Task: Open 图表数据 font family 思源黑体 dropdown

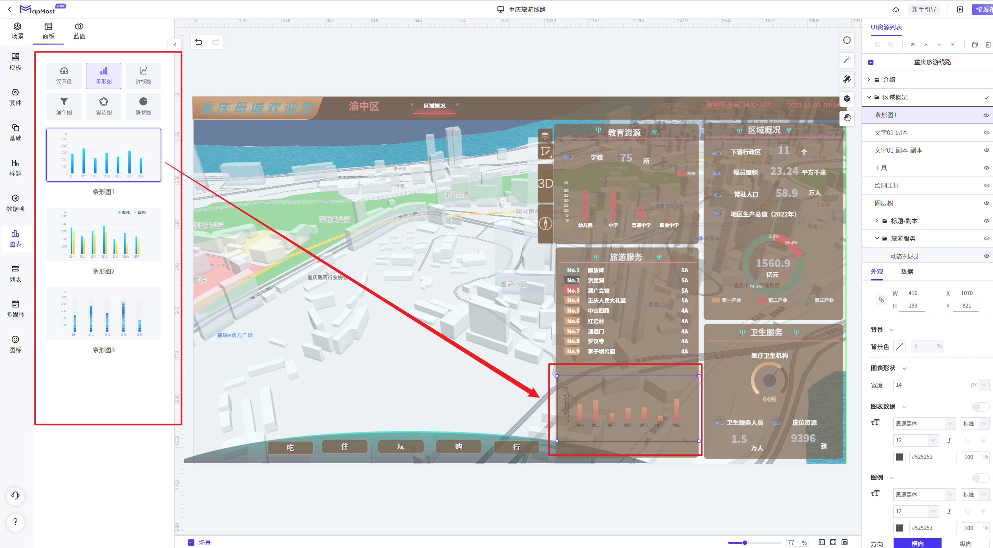Action: tap(924, 423)
